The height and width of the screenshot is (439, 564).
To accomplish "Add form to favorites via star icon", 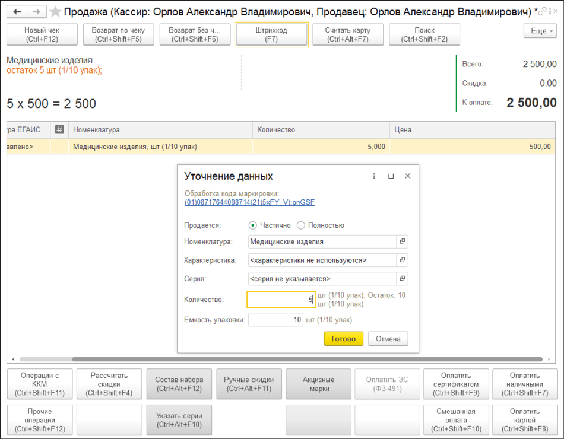I will point(55,12).
